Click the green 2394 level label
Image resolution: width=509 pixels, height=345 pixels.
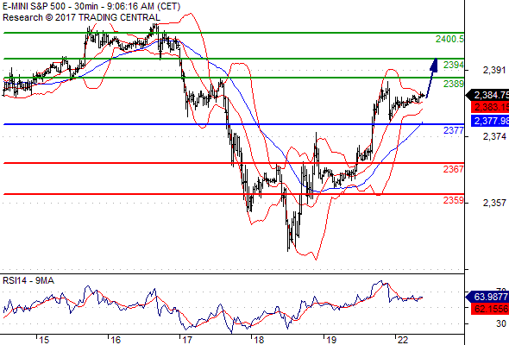(454, 65)
